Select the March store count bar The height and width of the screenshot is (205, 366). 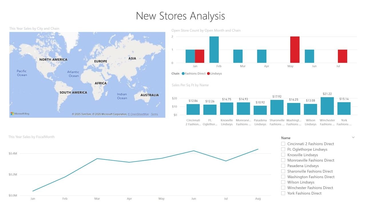tap(238, 56)
